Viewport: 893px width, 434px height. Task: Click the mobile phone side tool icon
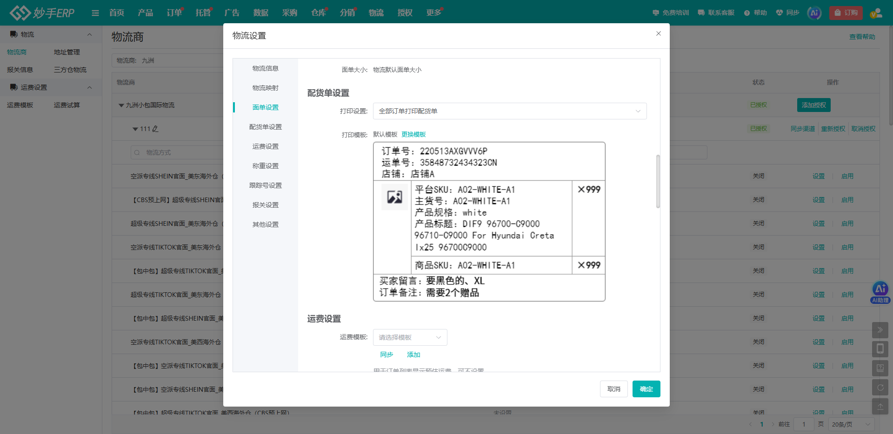(880, 349)
